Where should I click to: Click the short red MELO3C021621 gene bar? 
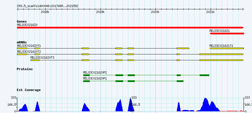tap(227, 34)
